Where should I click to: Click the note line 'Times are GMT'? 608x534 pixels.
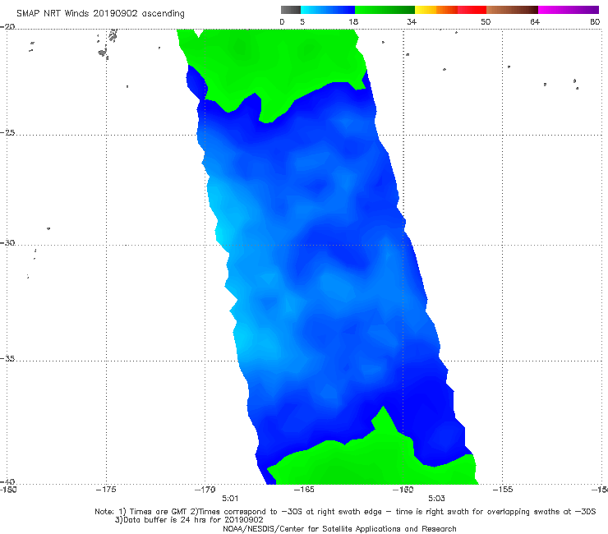point(159,512)
